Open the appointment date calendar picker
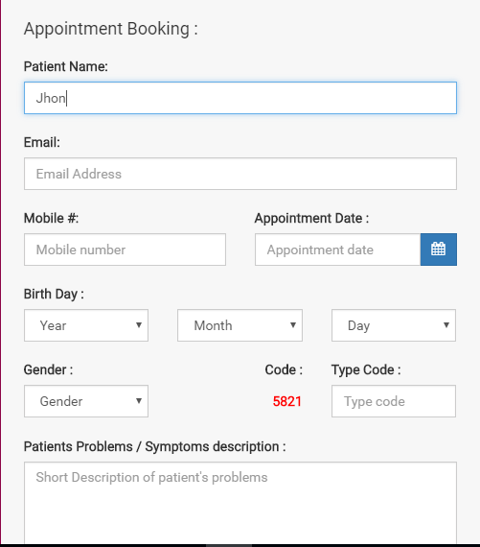This screenshot has height=547, width=480. click(x=439, y=250)
